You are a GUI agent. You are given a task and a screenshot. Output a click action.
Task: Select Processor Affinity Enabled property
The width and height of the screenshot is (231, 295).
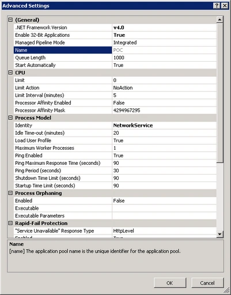[x=63, y=103]
